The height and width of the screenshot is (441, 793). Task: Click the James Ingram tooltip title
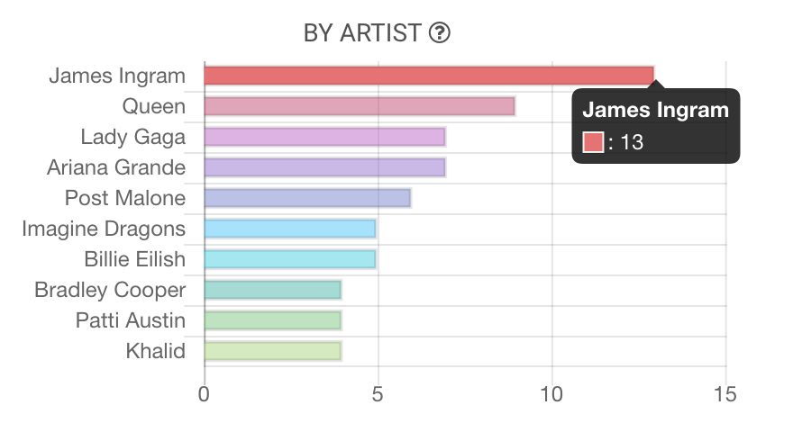point(655,111)
